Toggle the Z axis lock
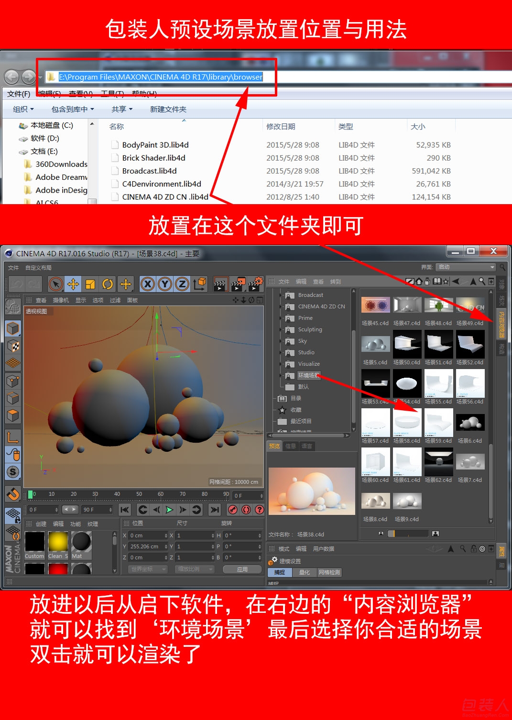 tap(182, 284)
